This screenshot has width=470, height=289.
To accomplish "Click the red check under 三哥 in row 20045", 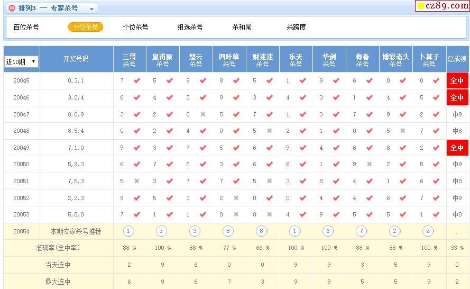I will click(x=137, y=80).
